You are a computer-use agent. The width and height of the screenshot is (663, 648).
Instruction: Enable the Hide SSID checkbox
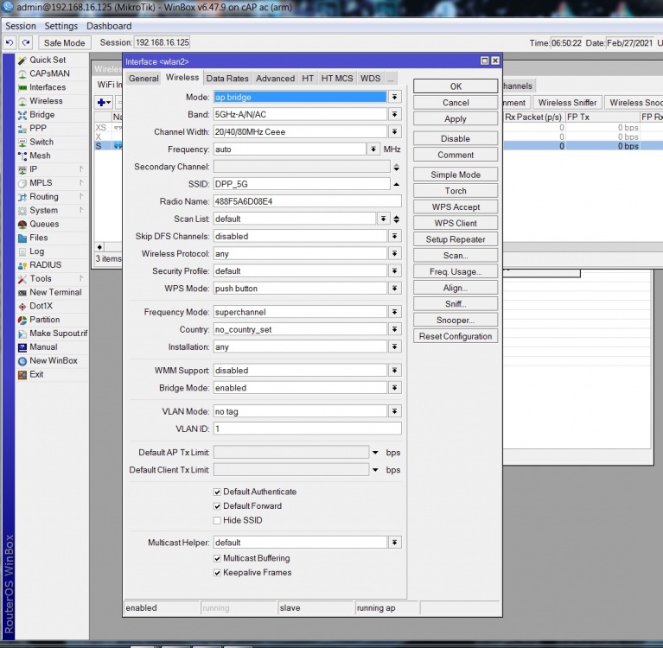pos(217,520)
